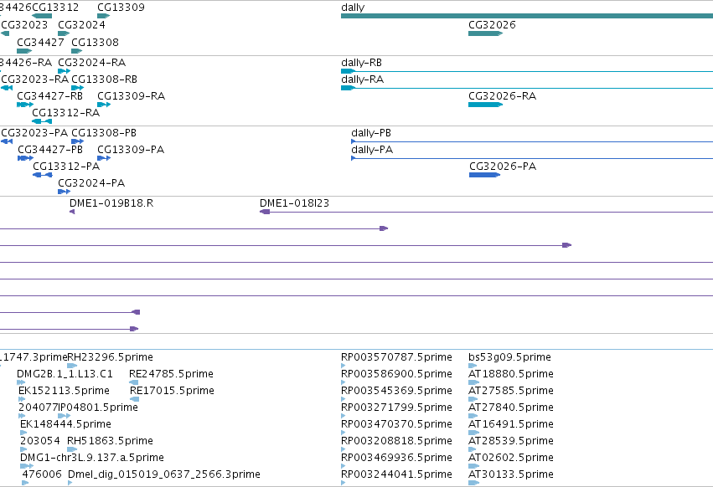Click the dally-PB protein glyph

[x=532, y=141]
